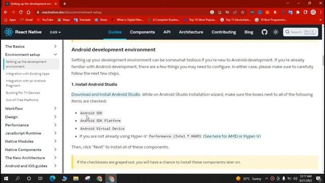Open the Components nav item
The height and width of the screenshot is (183, 325).
click(142, 32)
